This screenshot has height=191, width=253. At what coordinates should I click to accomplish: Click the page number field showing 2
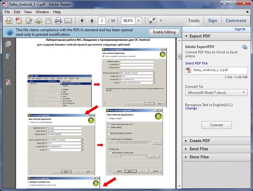[102, 21]
